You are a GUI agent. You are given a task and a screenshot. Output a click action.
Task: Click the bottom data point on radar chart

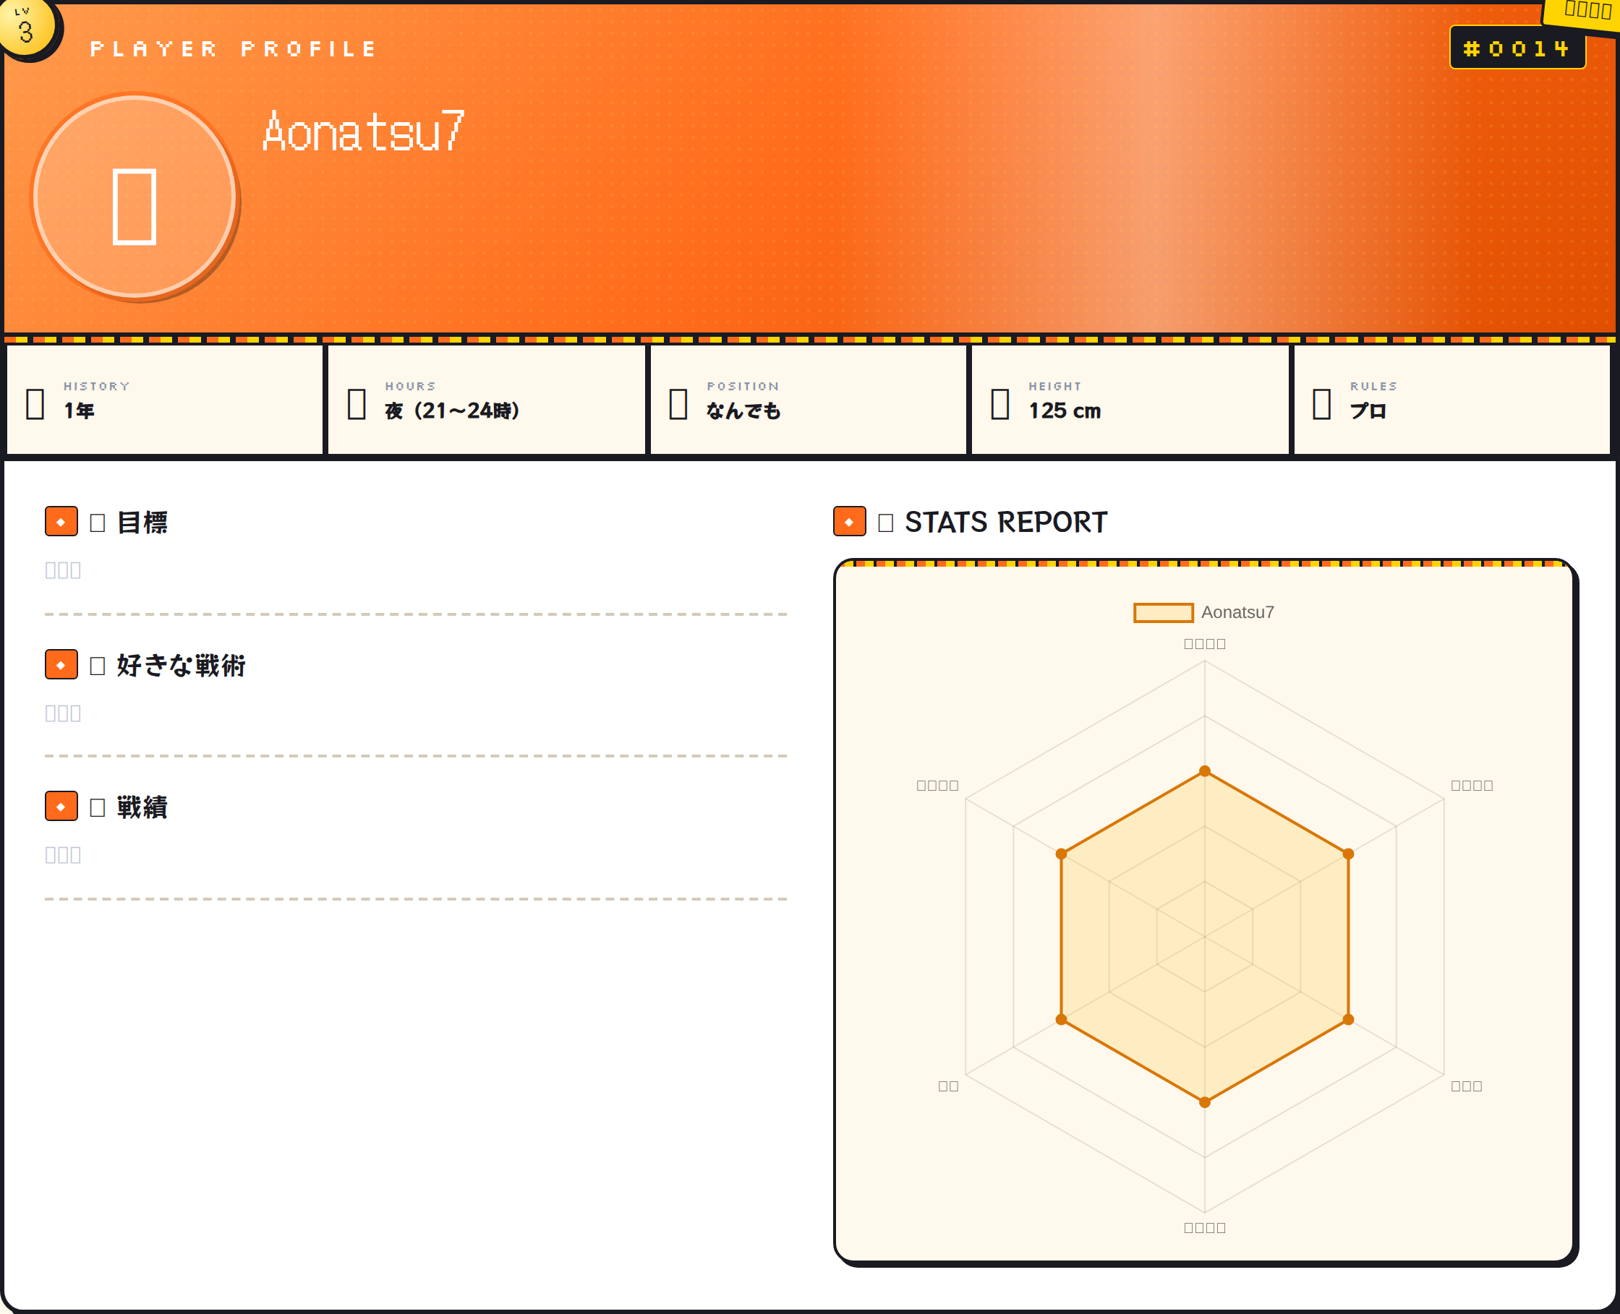point(1204,1102)
